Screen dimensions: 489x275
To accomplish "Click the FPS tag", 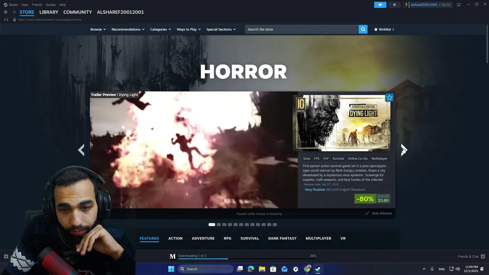I will [317, 159].
